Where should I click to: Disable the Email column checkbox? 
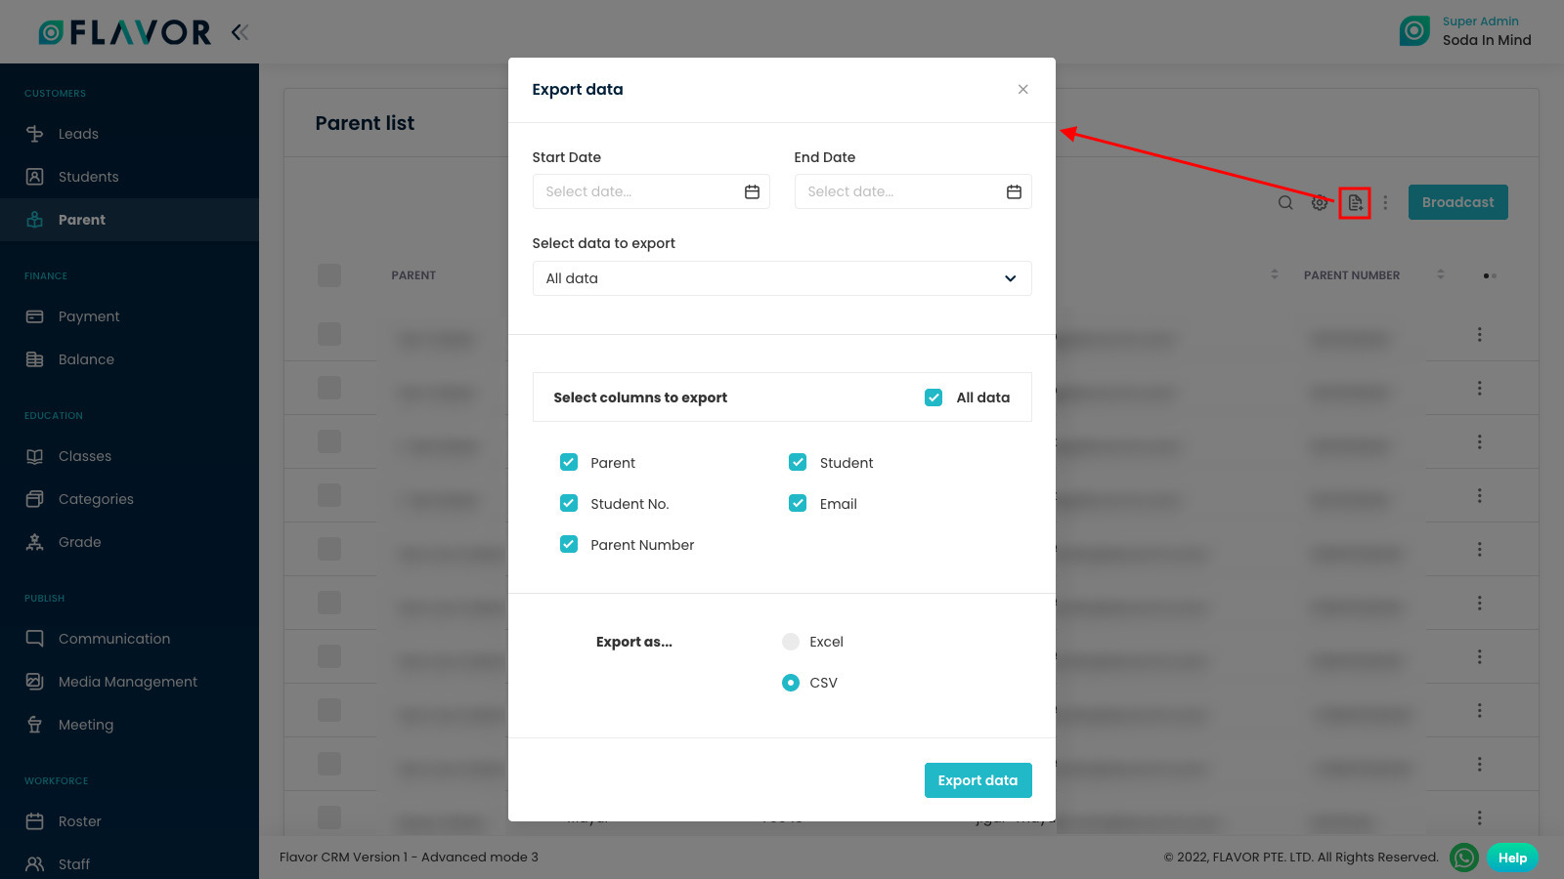click(x=798, y=503)
